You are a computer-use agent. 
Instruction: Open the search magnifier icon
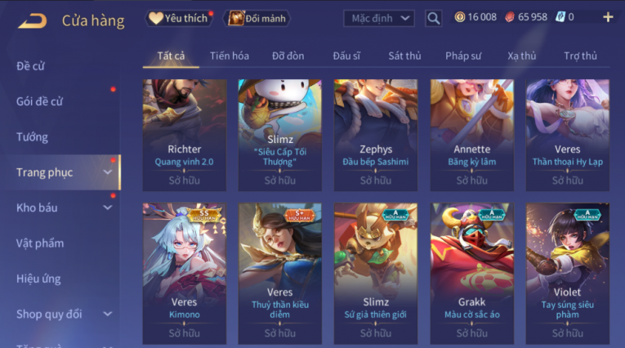coord(433,18)
